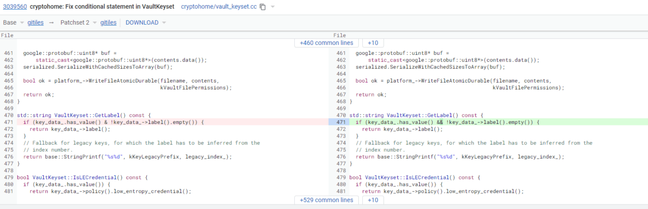Image resolution: width=648 pixels, height=209 pixels.
Task: Click right pane 'kVaultFilePermissions);' line
Action: [x=528, y=88]
